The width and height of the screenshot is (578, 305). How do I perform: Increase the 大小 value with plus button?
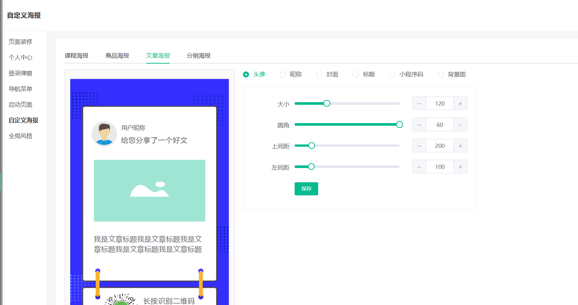(x=460, y=104)
